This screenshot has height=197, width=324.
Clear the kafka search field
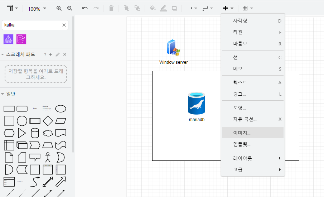point(64,25)
